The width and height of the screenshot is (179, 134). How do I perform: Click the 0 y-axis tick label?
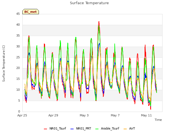pyautogui.click(x=19, y=111)
